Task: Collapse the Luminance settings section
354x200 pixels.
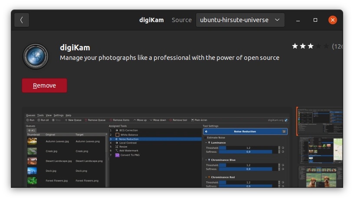Action: tap(206, 143)
